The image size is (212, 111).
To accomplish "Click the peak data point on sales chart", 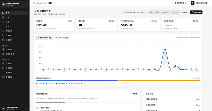I will [165, 50].
